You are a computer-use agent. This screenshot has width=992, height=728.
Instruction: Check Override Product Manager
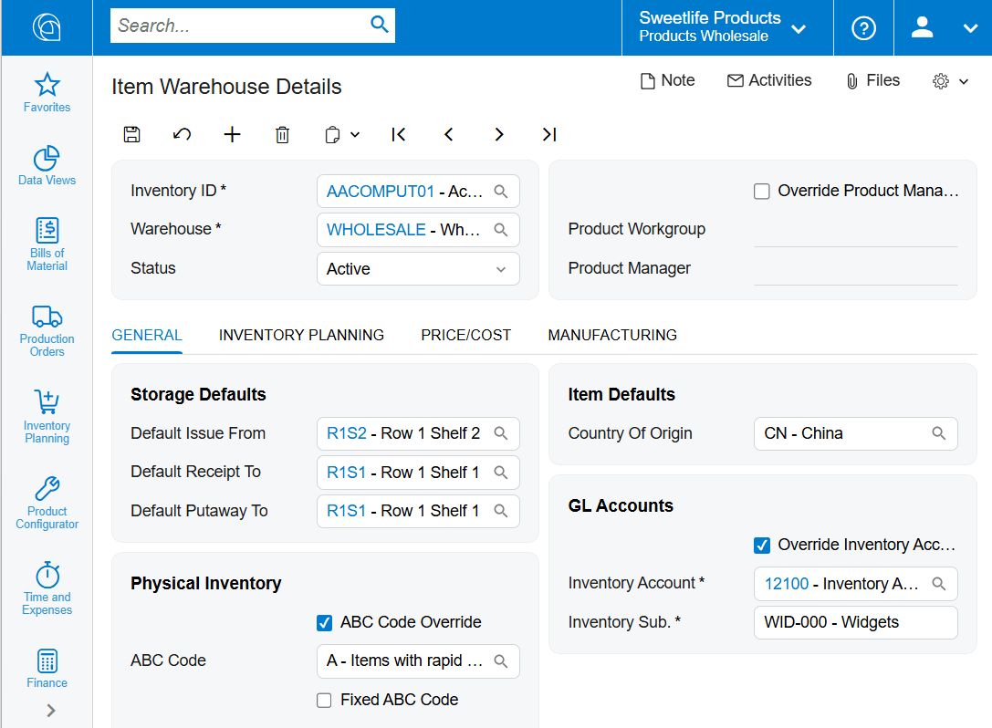coord(762,191)
